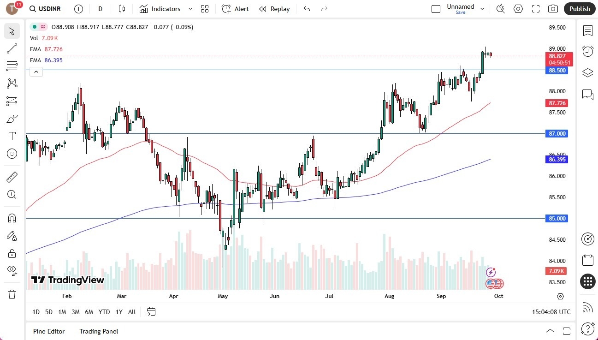This screenshot has height=340, width=598.
Task: Open the Pine Editor tab
Action: coord(48,331)
